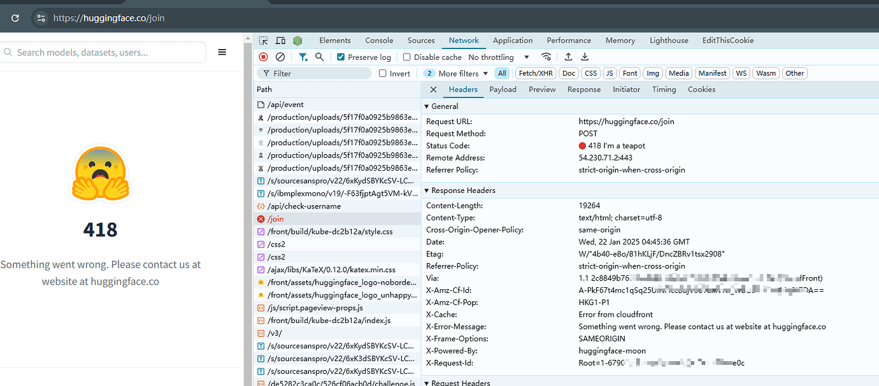879x386 pixels.
Task: Click the green hexagon extension icon in DevTools
Action: (297, 40)
